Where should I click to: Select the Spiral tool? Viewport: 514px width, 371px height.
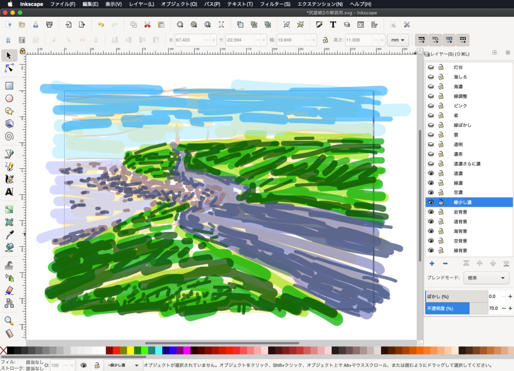[x=9, y=136]
